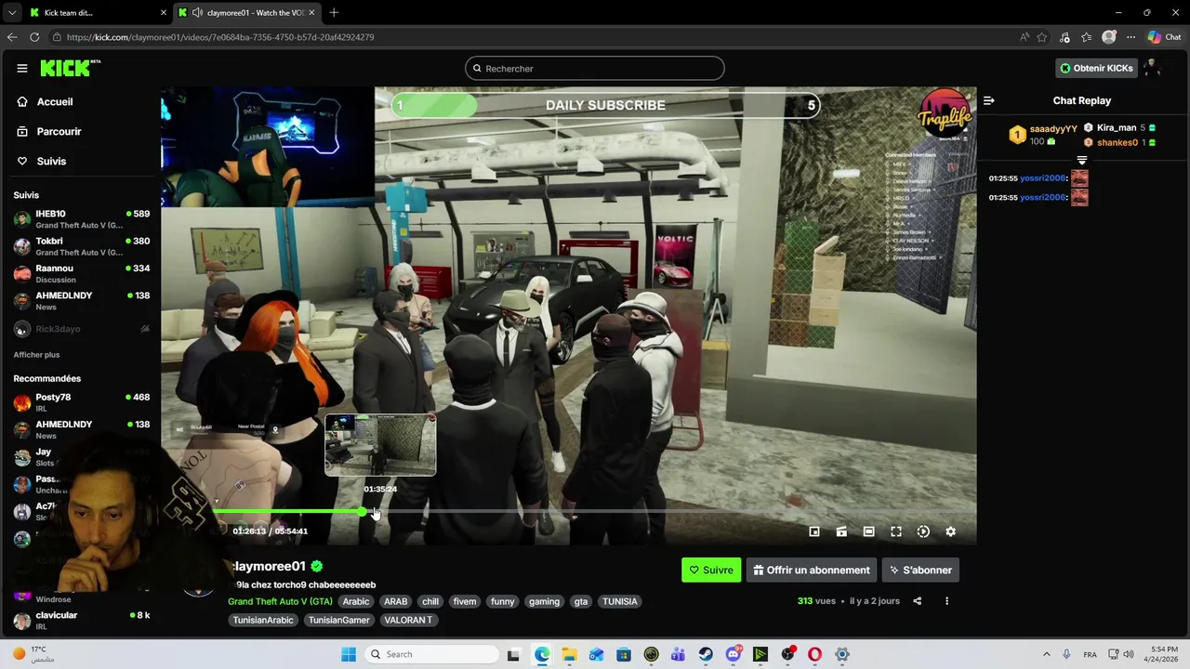
Task: Click the Rechercher search field
Action: point(595,69)
